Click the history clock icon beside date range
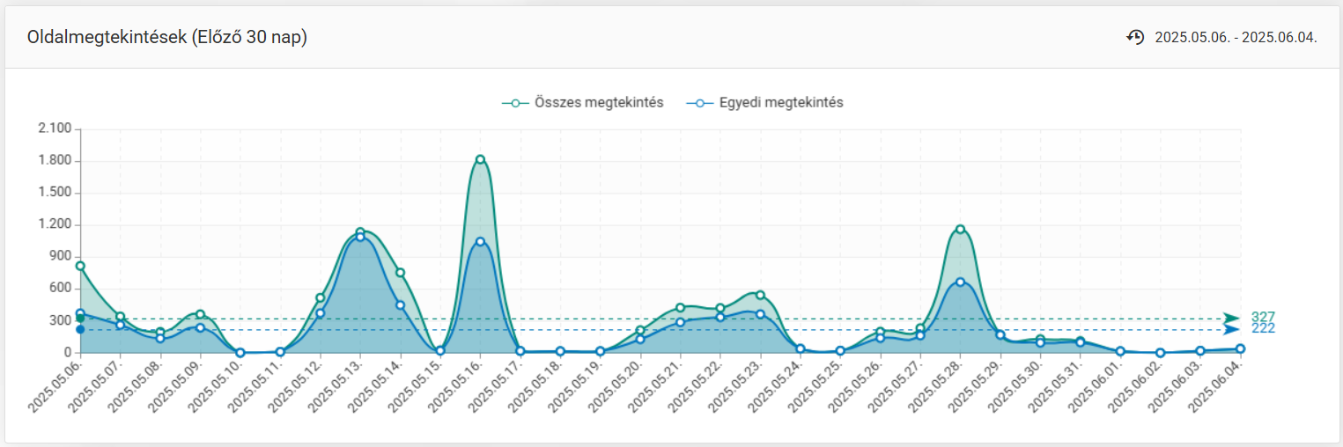Screen dimensions: 1343x447 coord(1135,37)
